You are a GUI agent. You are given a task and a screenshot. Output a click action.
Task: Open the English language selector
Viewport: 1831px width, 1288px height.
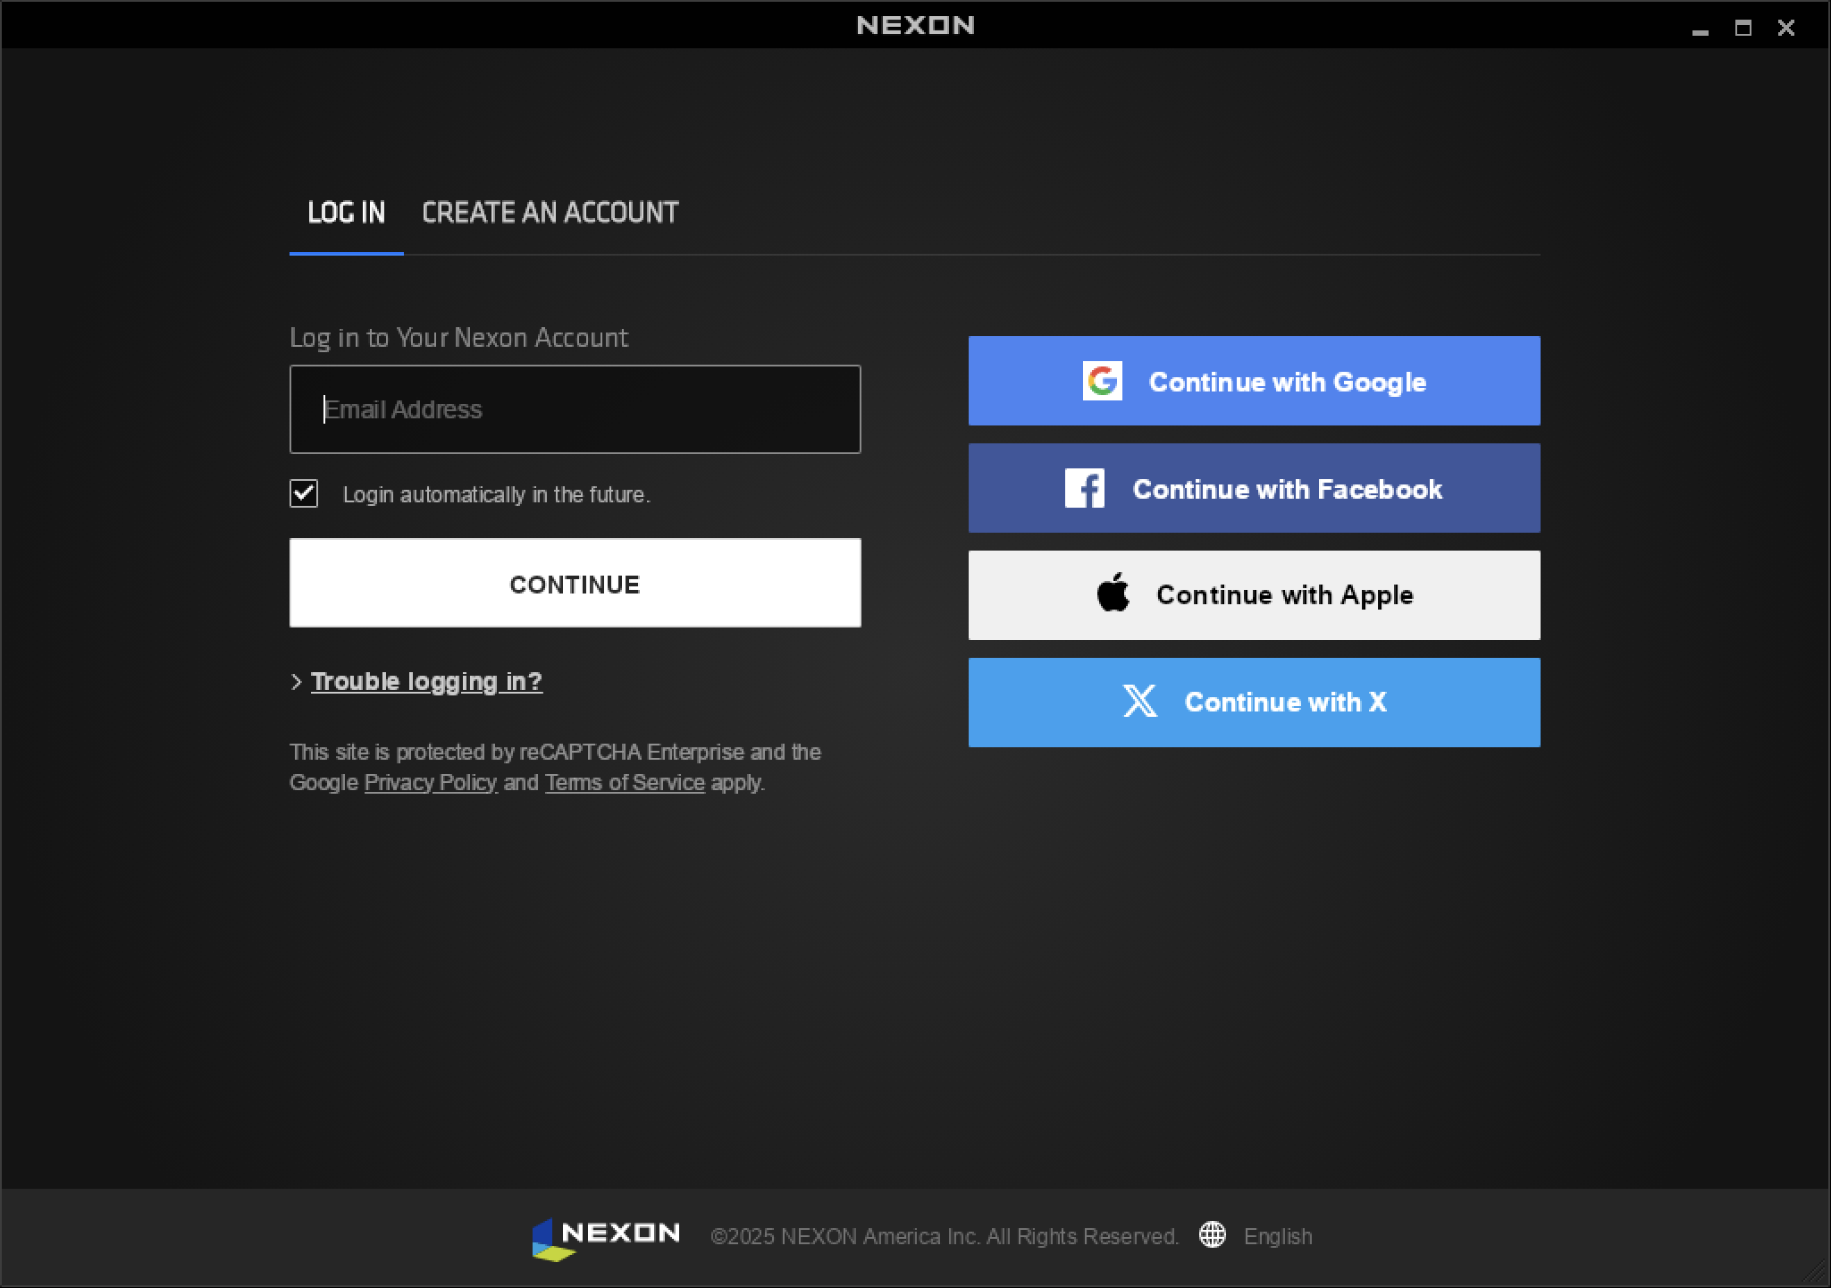[x=1277, y=1236]
